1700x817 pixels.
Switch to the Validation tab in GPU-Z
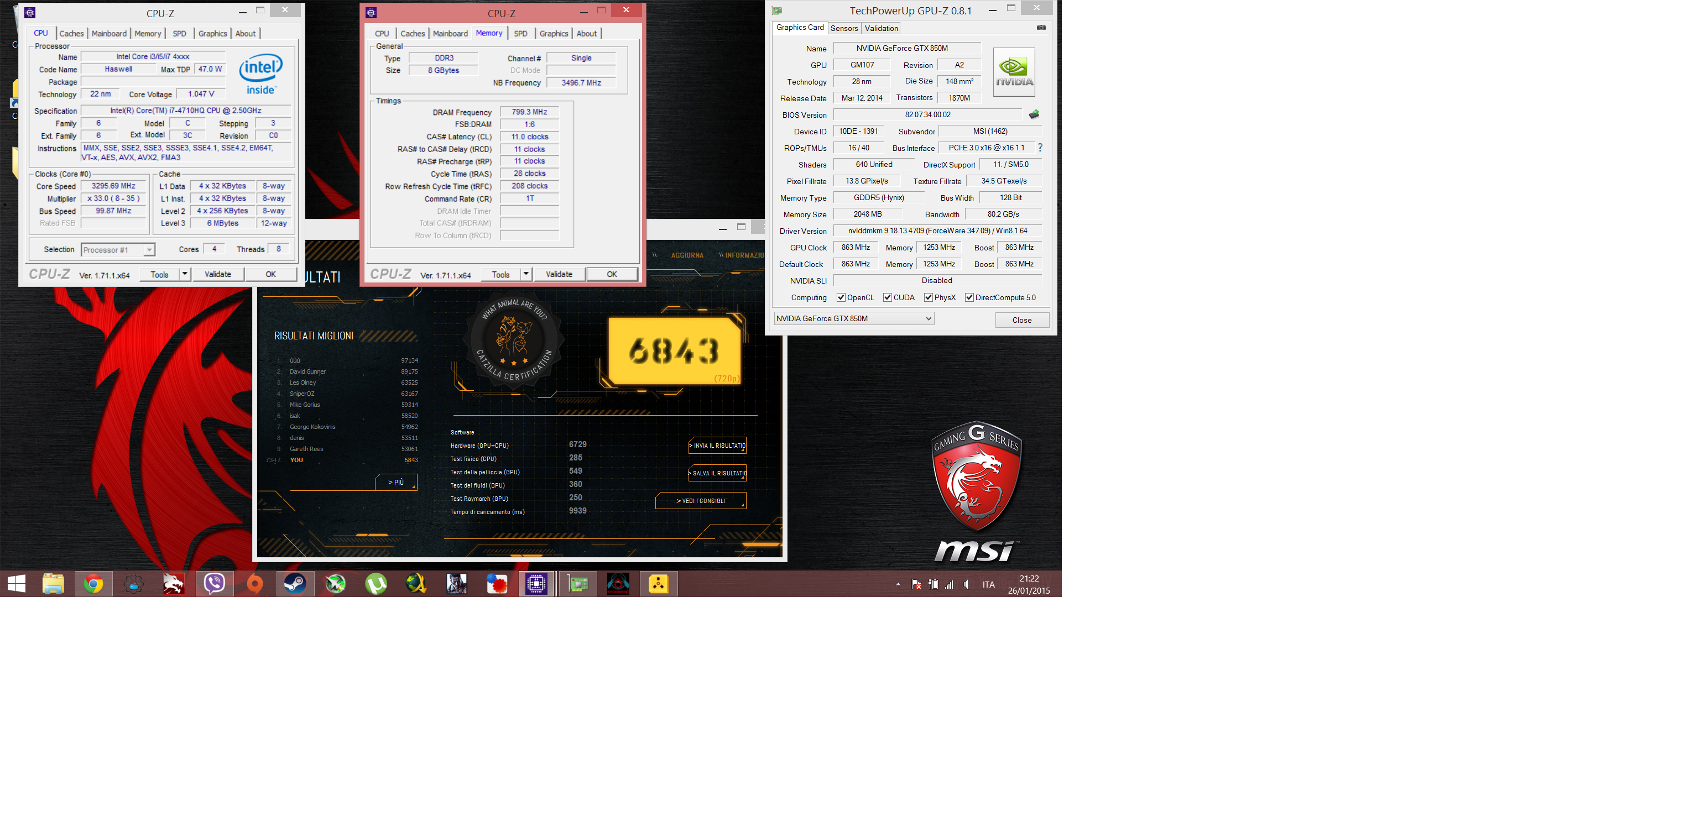[x=881, y=28]
